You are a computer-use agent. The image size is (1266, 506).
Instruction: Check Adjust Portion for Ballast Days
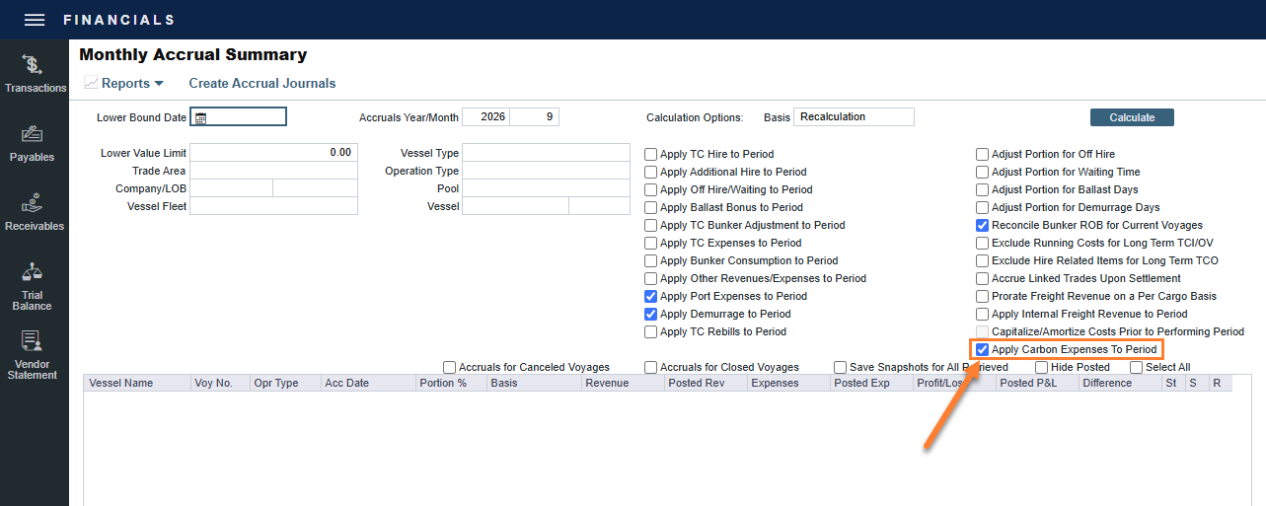[983, 189]
